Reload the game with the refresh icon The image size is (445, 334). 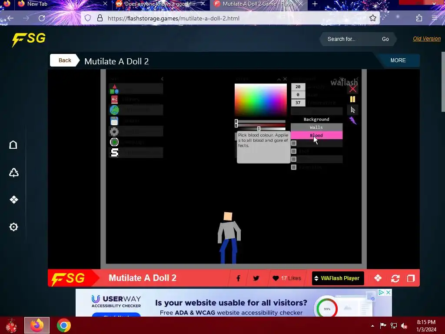[395, 278]
